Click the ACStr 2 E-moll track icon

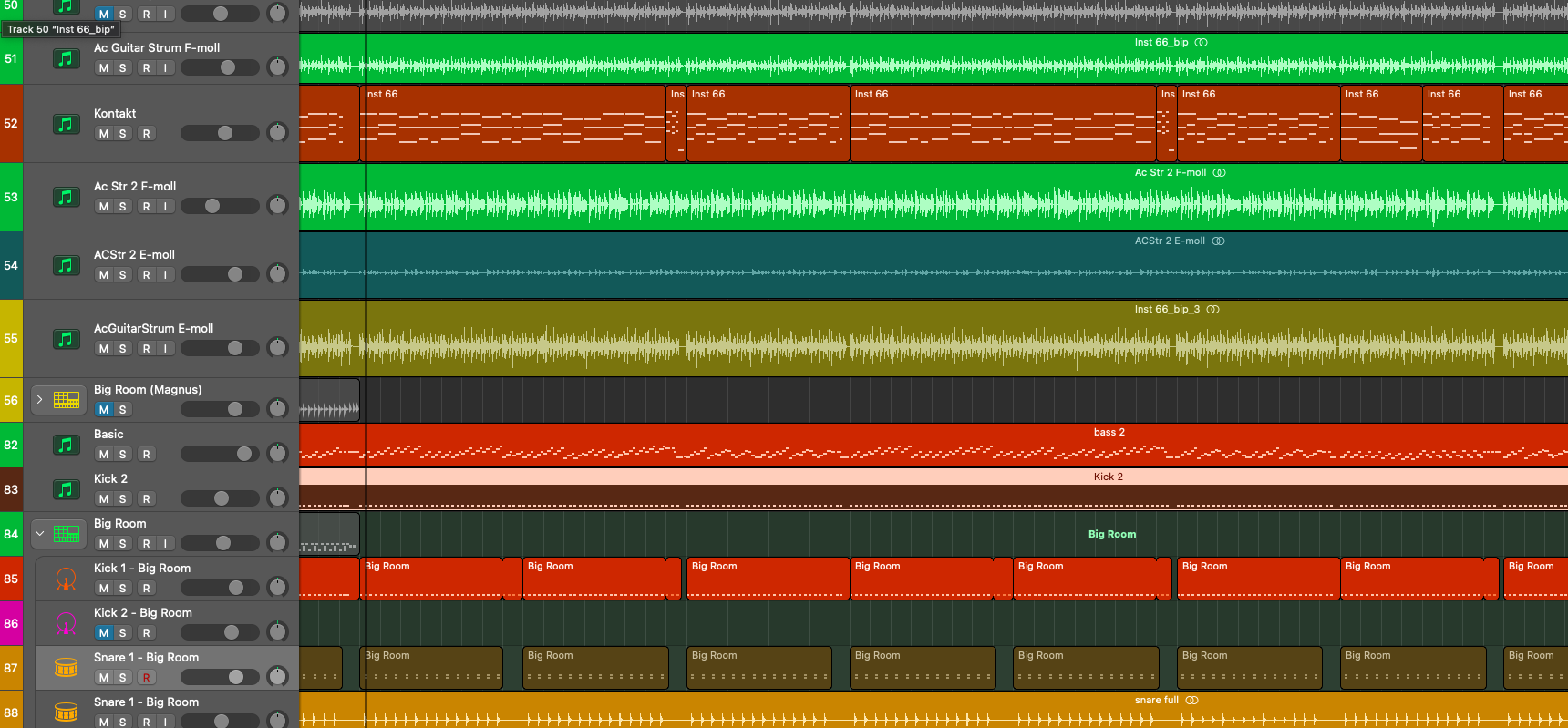pyautogui.click(x=66, y=265)
